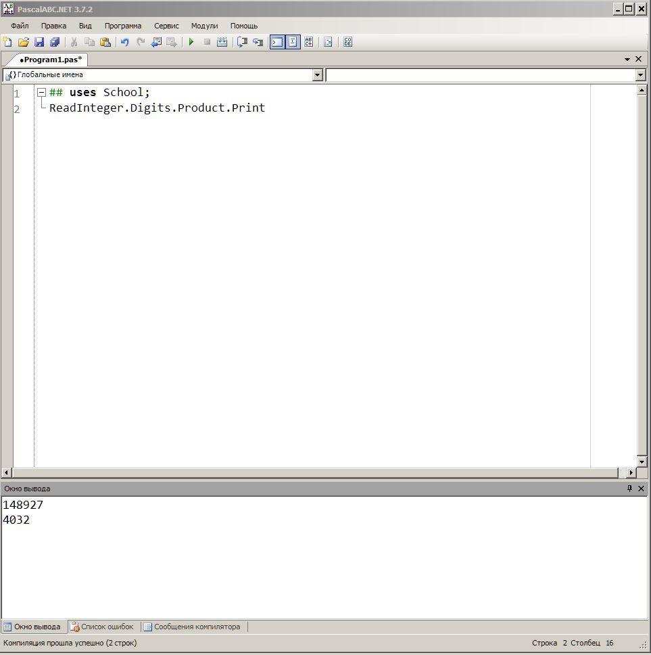
Task: Click the navigate forward icon
Action: [x=172, y=42]
